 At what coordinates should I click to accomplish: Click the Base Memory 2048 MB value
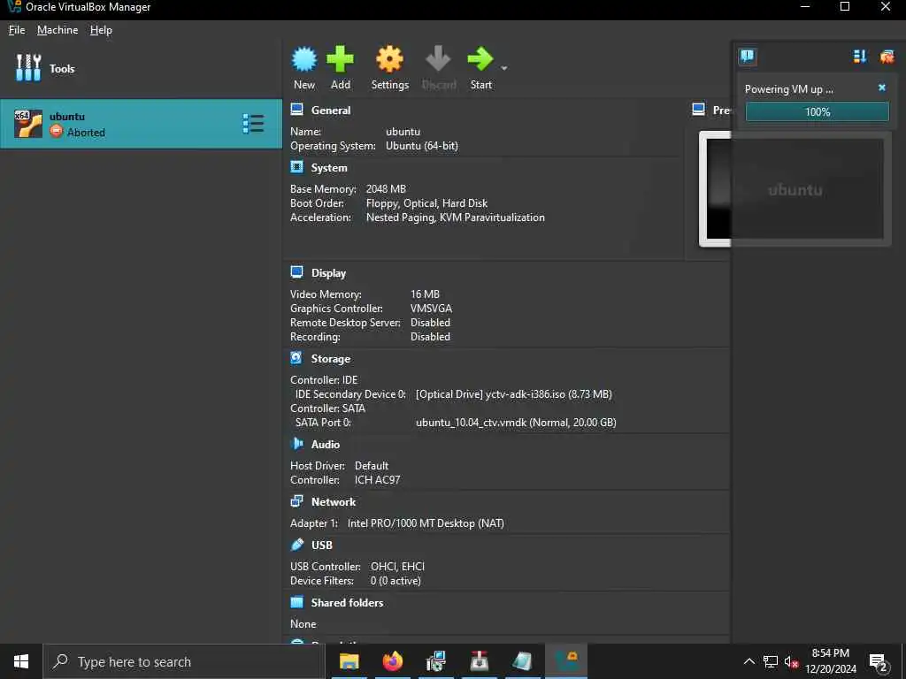pos(386,189)
